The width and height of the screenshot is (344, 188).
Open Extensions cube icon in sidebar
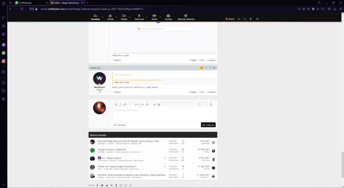coord(3,91)
